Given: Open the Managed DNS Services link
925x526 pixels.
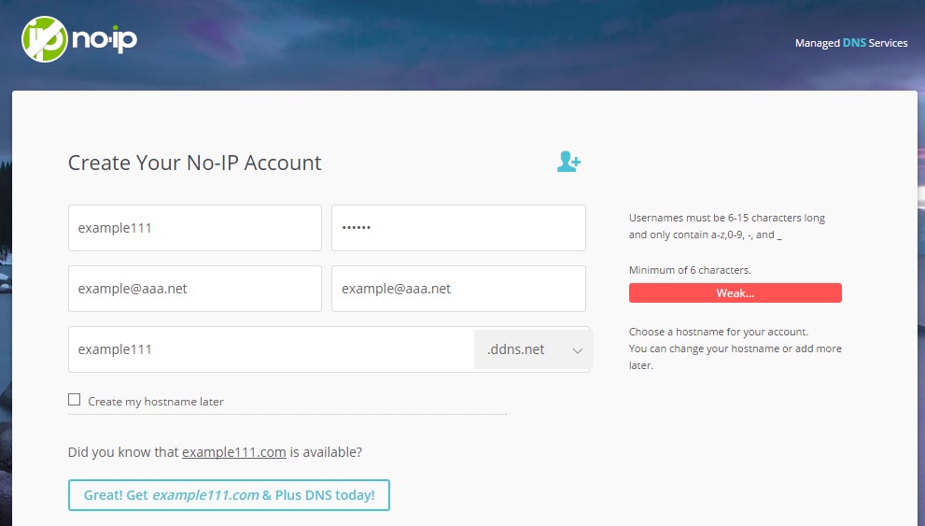Looking at the screenshot, I should point(850,43).
